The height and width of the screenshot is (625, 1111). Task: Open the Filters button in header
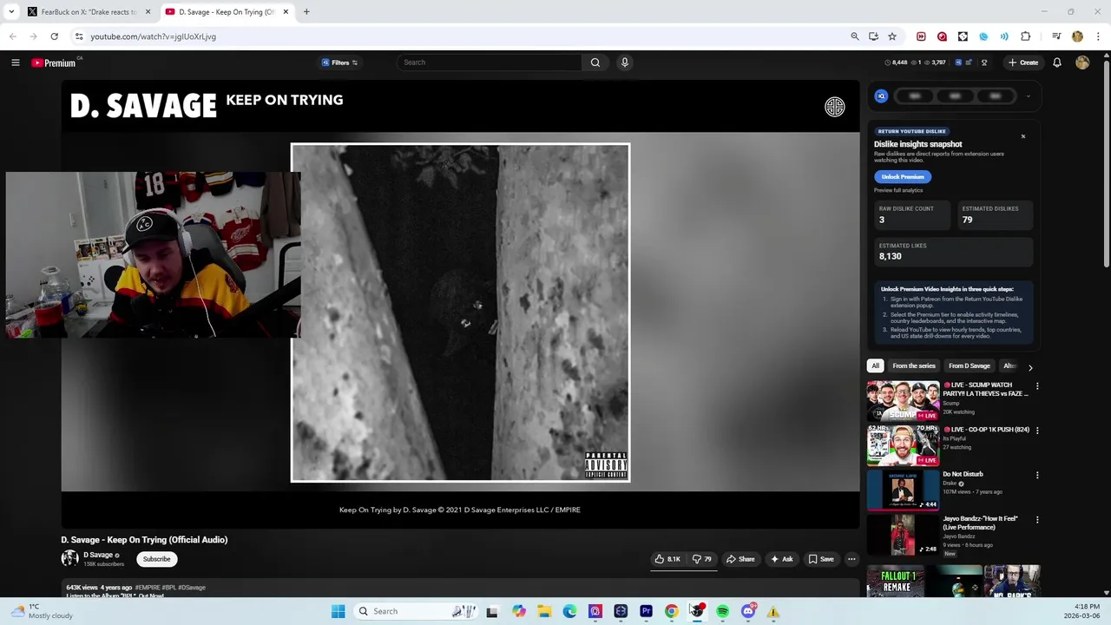coord(339,62)
